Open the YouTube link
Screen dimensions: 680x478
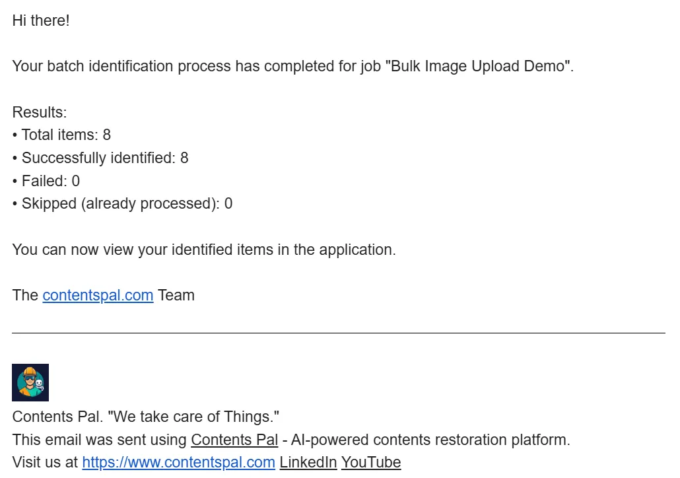click(371, 462)
